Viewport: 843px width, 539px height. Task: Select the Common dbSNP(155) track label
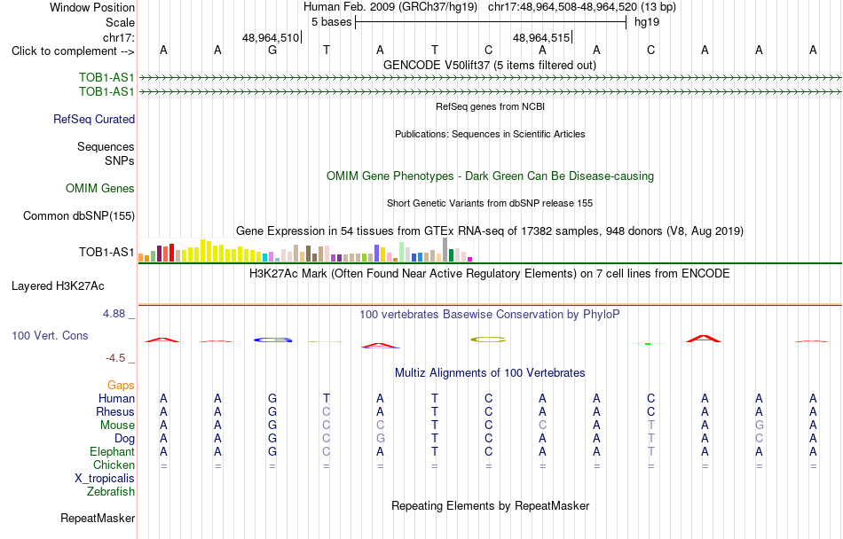78,215
